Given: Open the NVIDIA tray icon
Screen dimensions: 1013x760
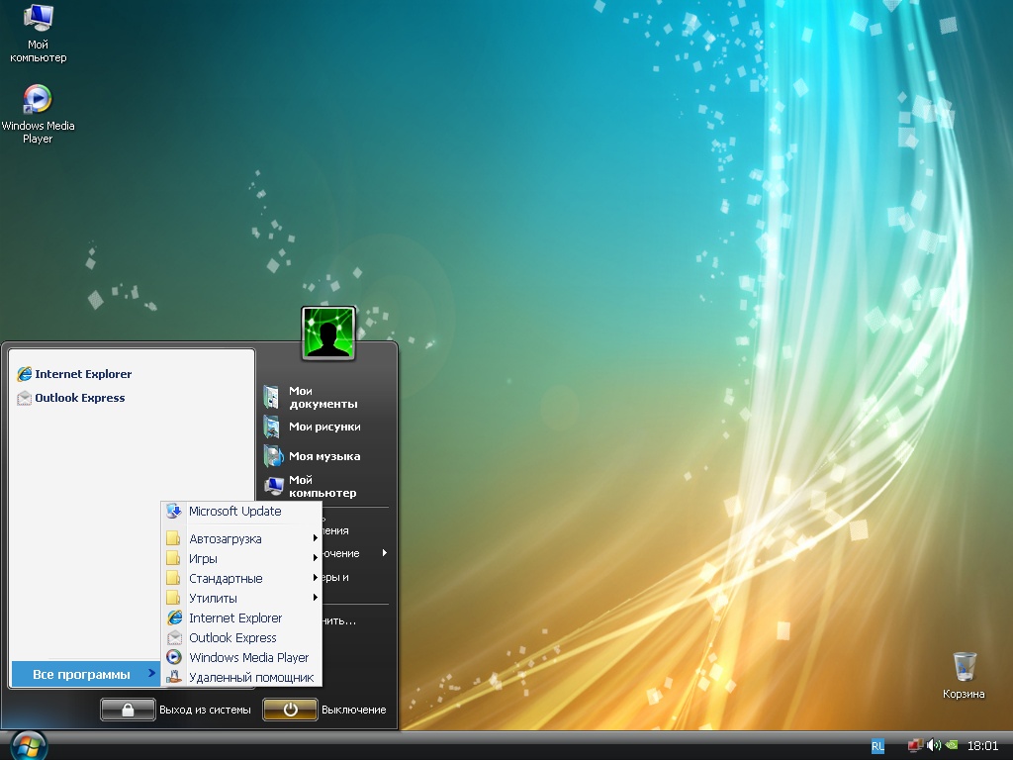Looking at the screenshot, I should coord(951,745).
